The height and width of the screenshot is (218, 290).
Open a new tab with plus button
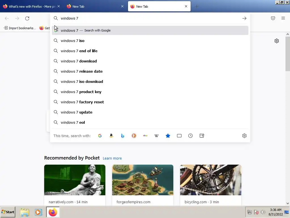(197, 7)
